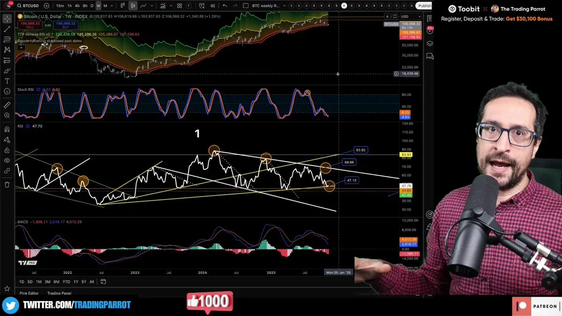Open the forecasting and measurement tools
Image resolution: width=562 pixels, height=316 pixels.
tap(7, 60)
